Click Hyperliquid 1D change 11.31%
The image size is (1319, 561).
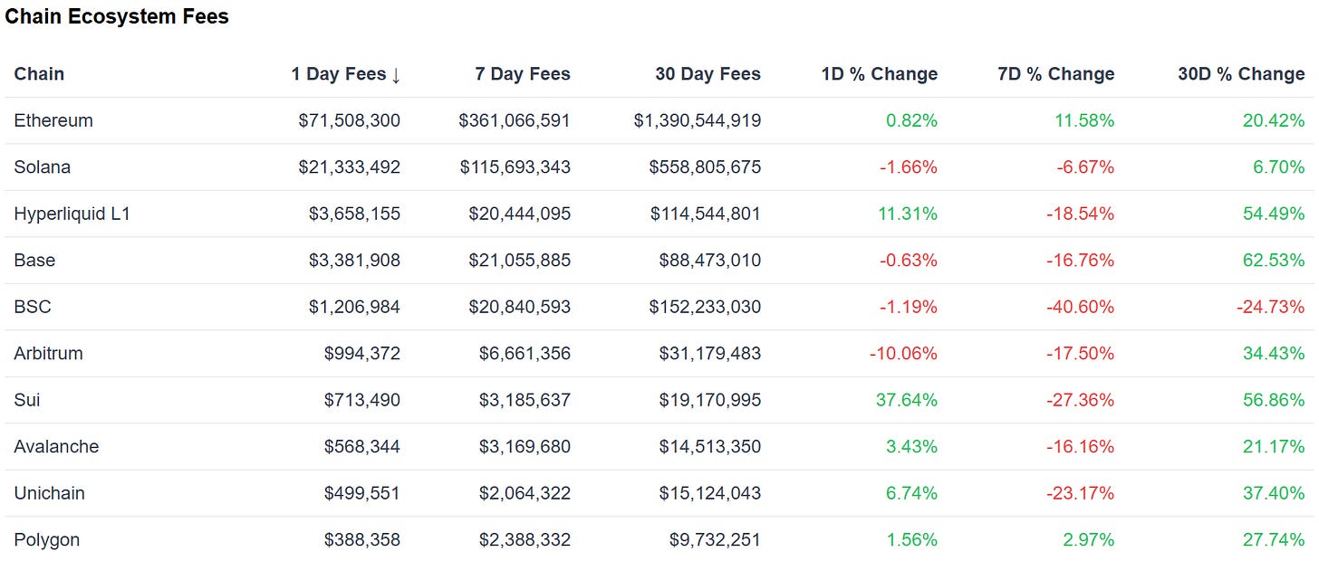pos(909,214)
